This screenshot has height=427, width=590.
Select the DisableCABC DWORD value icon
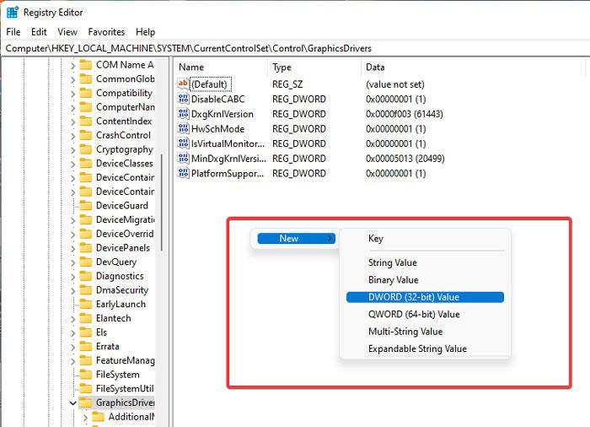[x=183, y=99]
